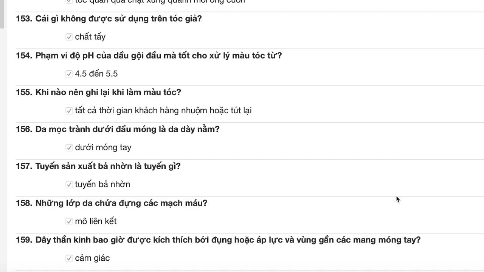The width and height of the screenshot is (484, 272).
Task: Click the vertical scrollbar thumb on left edge
Action: (x=2, y=14)
